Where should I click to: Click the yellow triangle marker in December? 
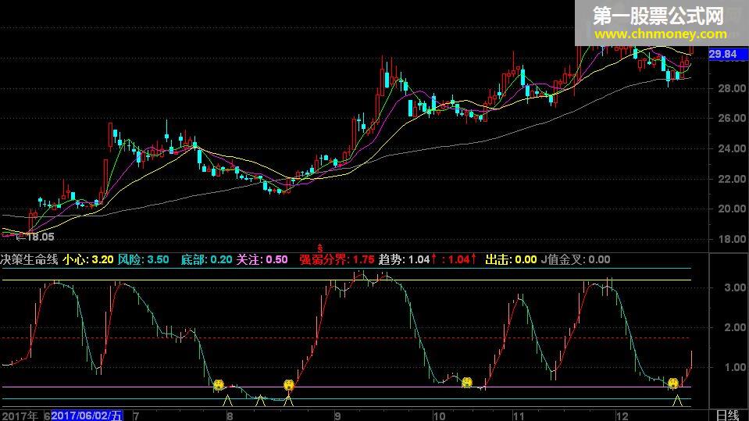click(677, 401)
